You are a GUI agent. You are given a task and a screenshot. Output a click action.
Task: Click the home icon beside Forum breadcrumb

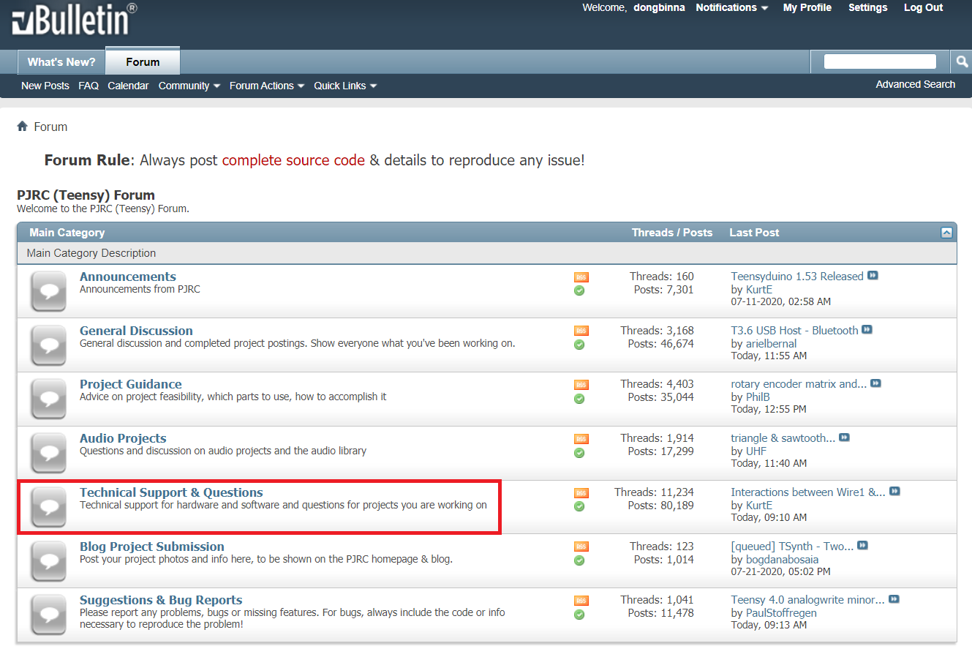[23, 126]
